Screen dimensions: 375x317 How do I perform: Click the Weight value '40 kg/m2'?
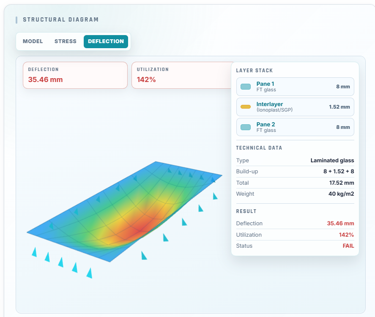click(341, 194)
